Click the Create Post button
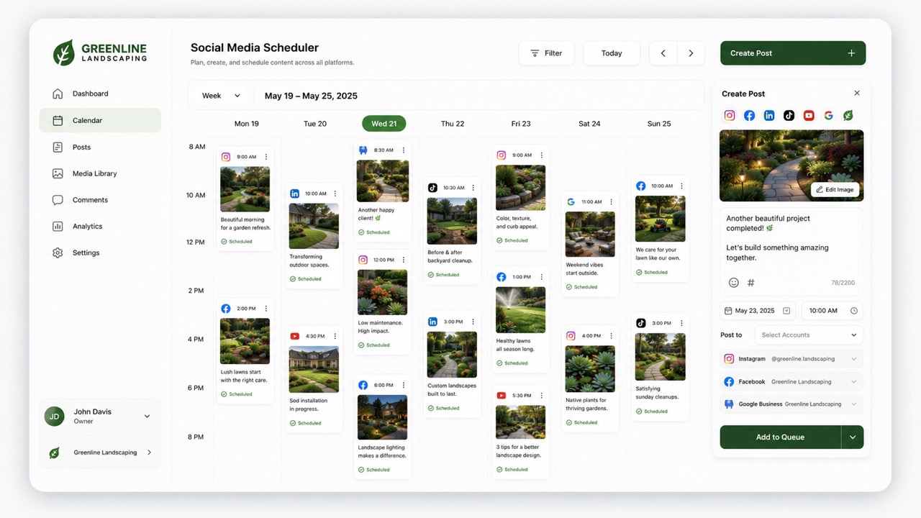This screenshot has width=921, height=518. tap(793, 53)
